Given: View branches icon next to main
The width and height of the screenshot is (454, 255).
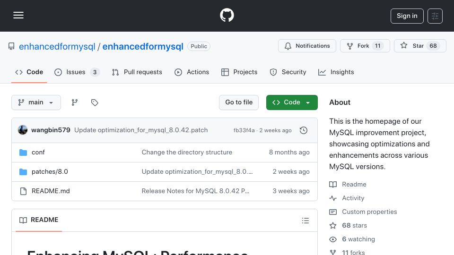Looking at the screenshot, I should pos(75,102).
